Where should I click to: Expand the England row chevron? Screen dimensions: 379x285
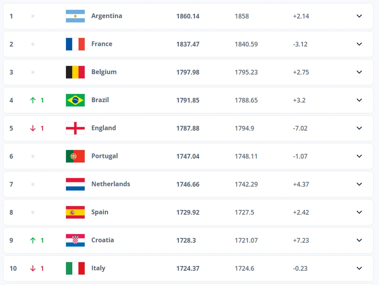[359, 128]
